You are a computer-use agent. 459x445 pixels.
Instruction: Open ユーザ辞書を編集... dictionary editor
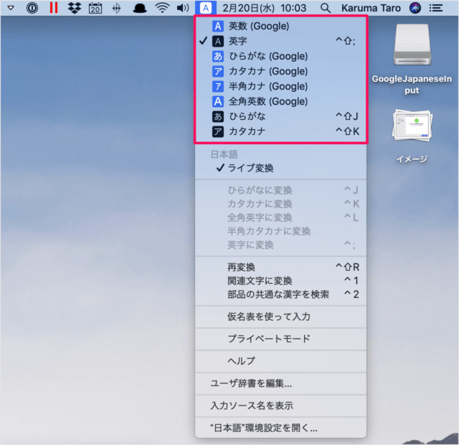250,383
